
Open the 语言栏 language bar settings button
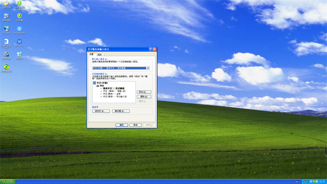101,111
